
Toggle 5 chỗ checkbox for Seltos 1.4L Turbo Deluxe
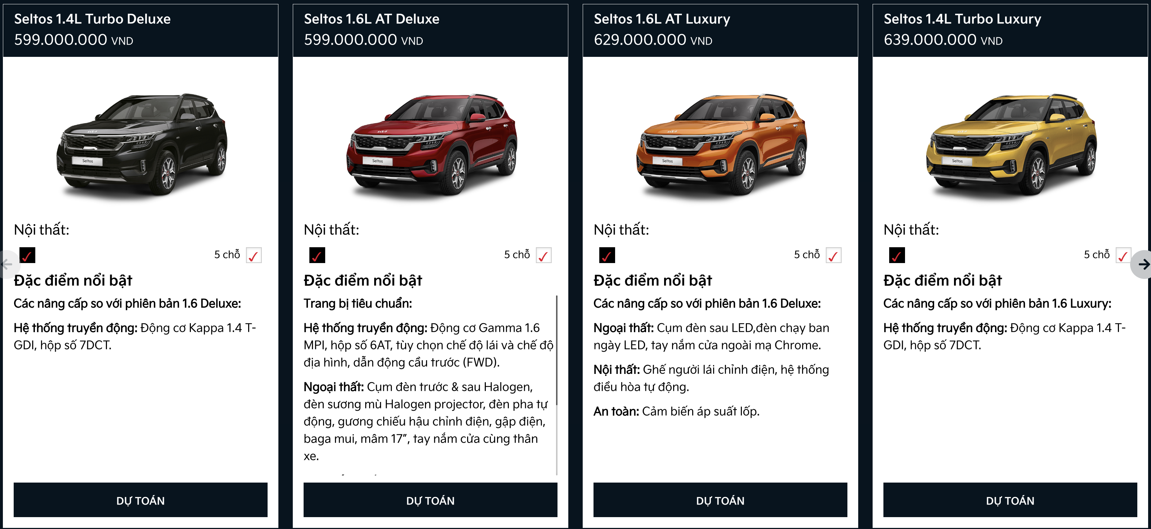tap(254, 256)
